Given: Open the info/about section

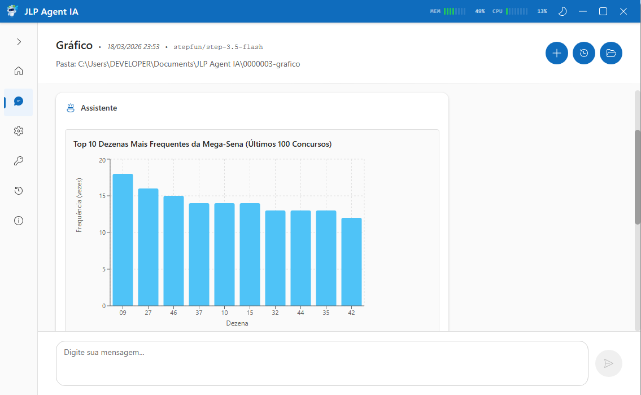Looking at the screenshot, I should 19,221.
